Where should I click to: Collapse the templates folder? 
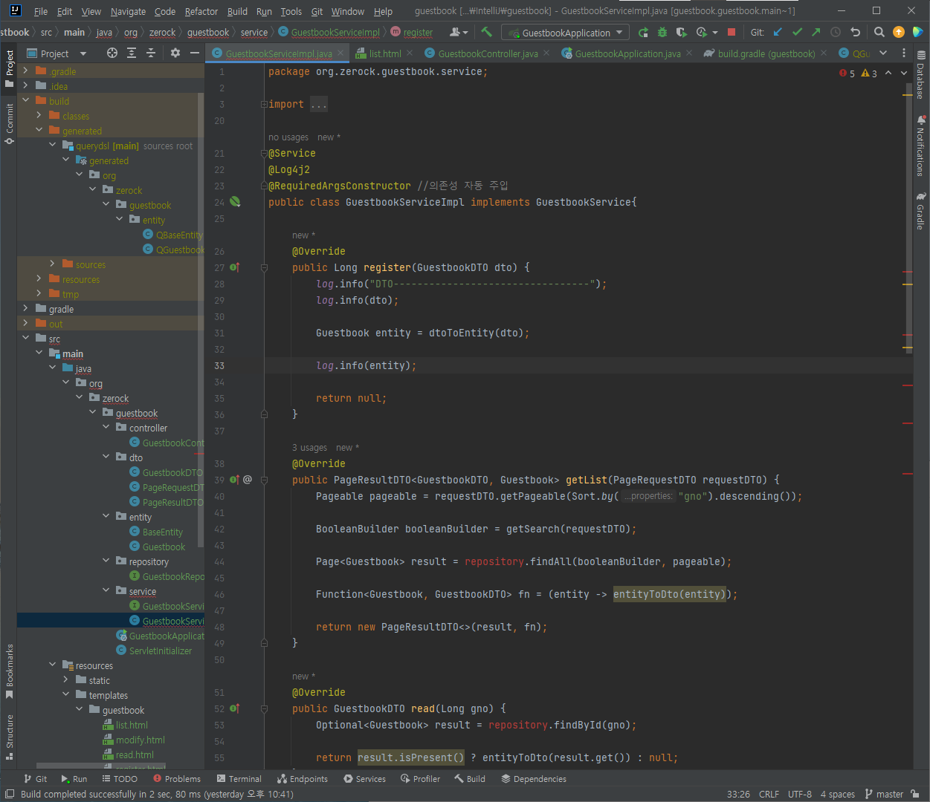pyautogui.click(x=65, y=694)
